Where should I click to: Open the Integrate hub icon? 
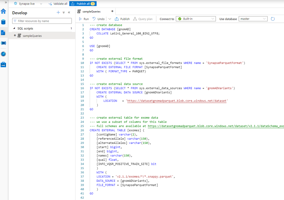tap(3, 43)
